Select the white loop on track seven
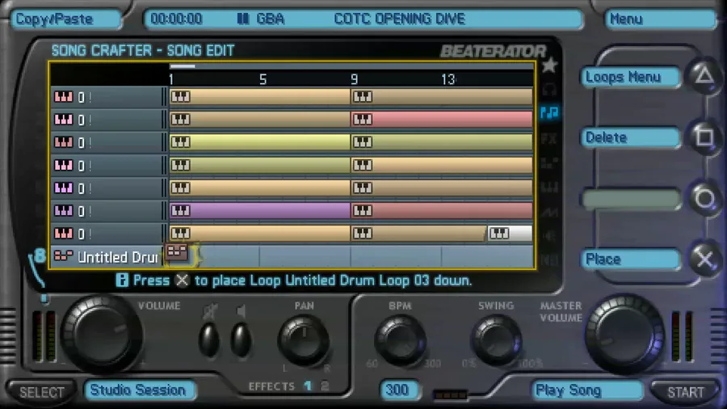727x409 pixels. [x=510, y=234]
